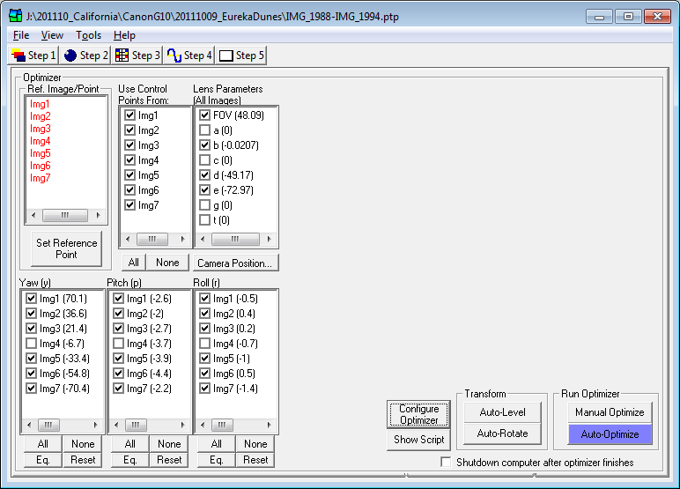The image size is (680, 489).
Task: Open the Step 1 tab
Action: point(33,56)
